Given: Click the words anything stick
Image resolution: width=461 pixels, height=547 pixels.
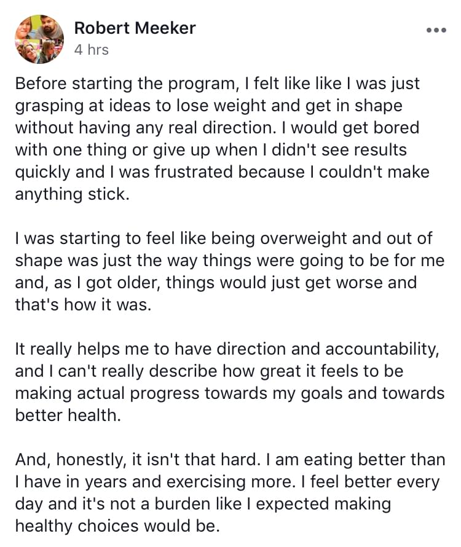Looking at the screenshot, I should coord(73,194).
